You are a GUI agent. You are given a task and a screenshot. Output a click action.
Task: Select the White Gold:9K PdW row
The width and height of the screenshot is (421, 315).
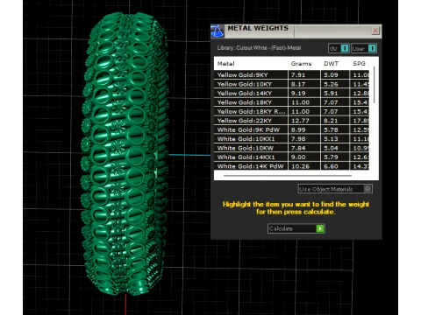pos(291,129)
